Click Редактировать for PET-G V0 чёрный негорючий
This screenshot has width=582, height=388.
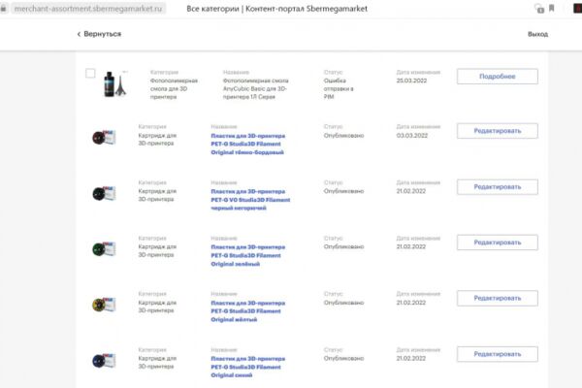[498, 187]
